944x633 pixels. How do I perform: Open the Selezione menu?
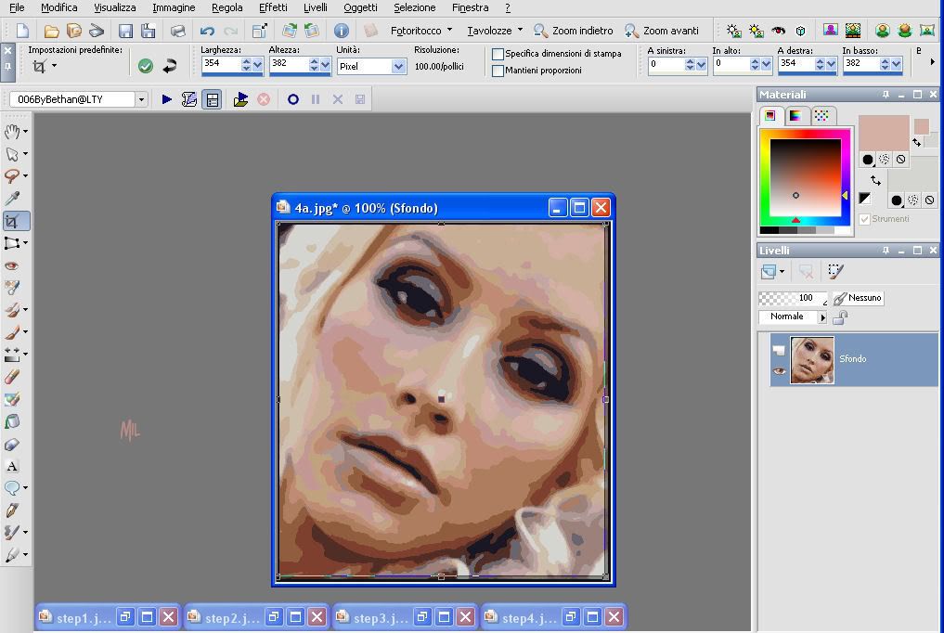[415, 7]
